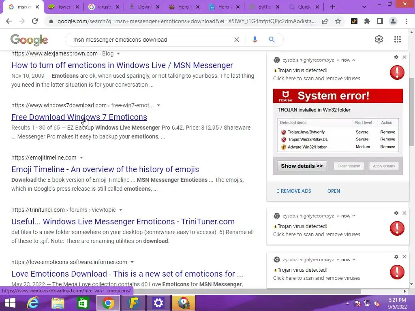Collapse the first notification with the caret
415x311 pixels.
click(x=354, y=60)
